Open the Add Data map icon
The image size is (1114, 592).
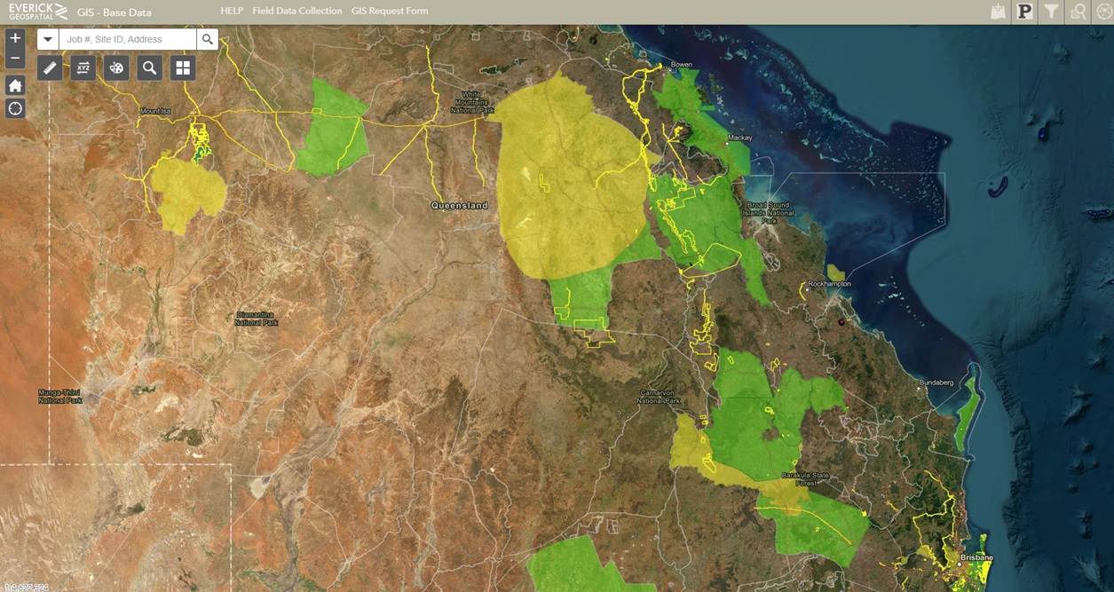click(x=999, y=12)
